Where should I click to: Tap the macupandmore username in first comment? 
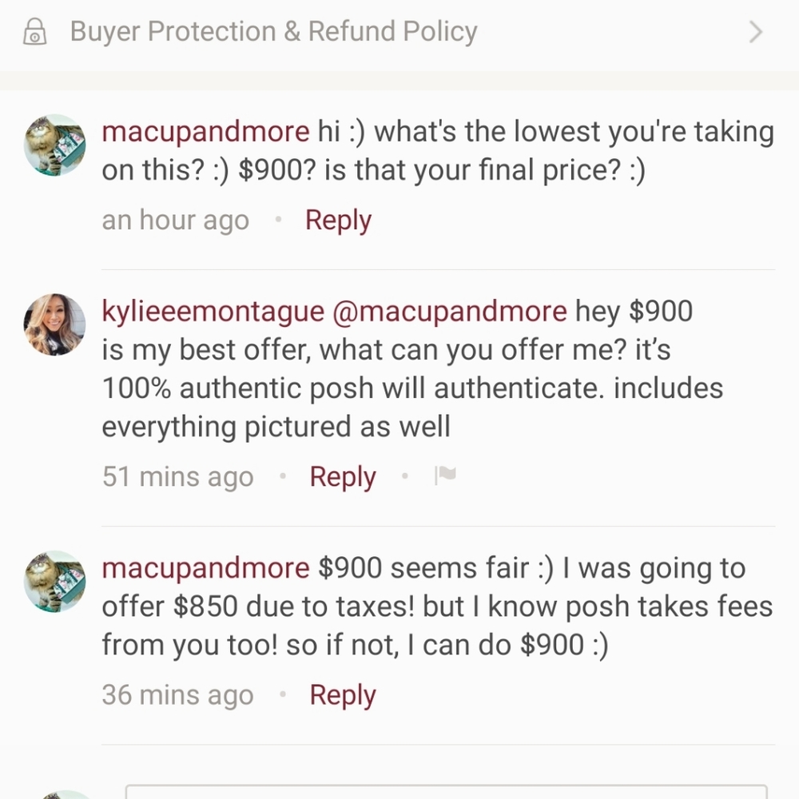pos(205,132)
